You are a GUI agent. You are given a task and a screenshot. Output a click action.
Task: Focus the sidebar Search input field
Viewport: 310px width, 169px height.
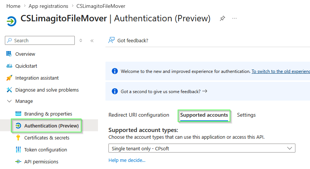click(x=40, y=40)
